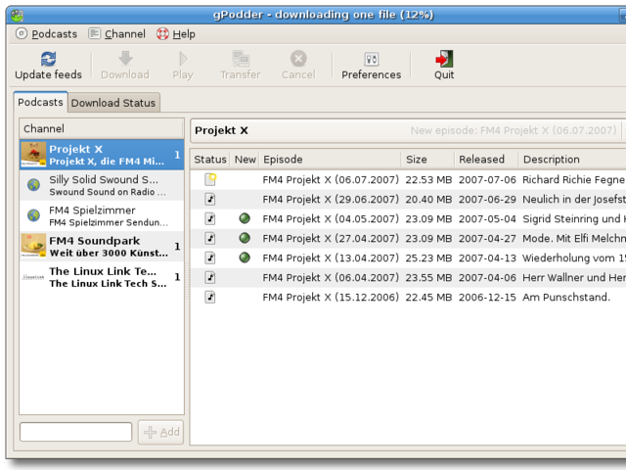
Task: Click the green New dot for 04.05.2007 episode
Action: click(245, 218)
